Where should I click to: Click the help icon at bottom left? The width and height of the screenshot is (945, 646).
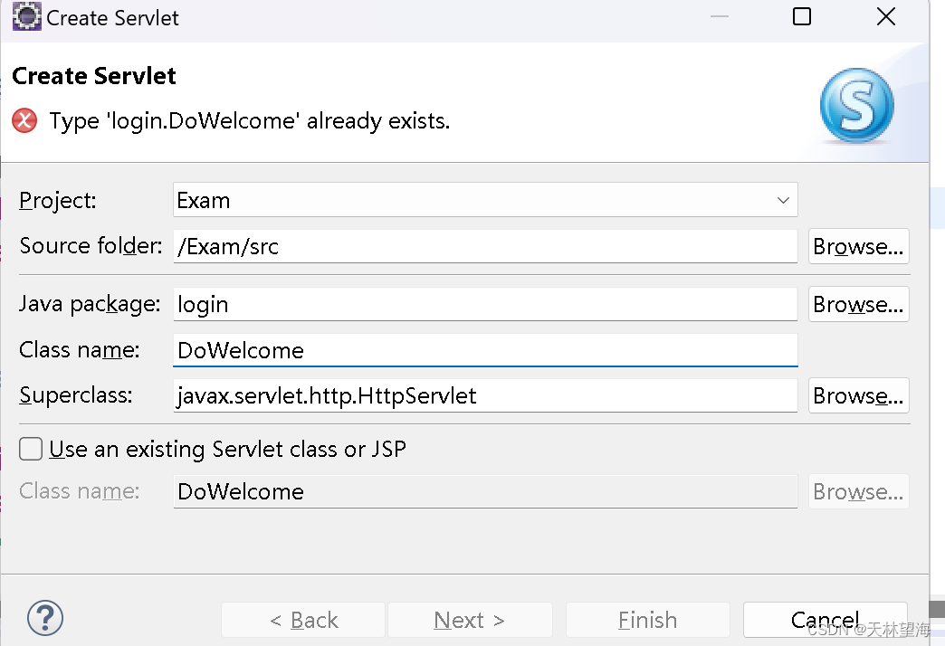pyautogui.click(x=44, y=618)
